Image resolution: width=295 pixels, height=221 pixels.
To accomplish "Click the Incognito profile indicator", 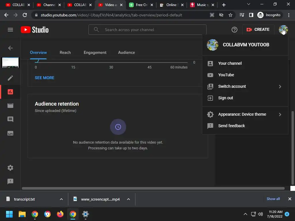I will click(269, 15).
